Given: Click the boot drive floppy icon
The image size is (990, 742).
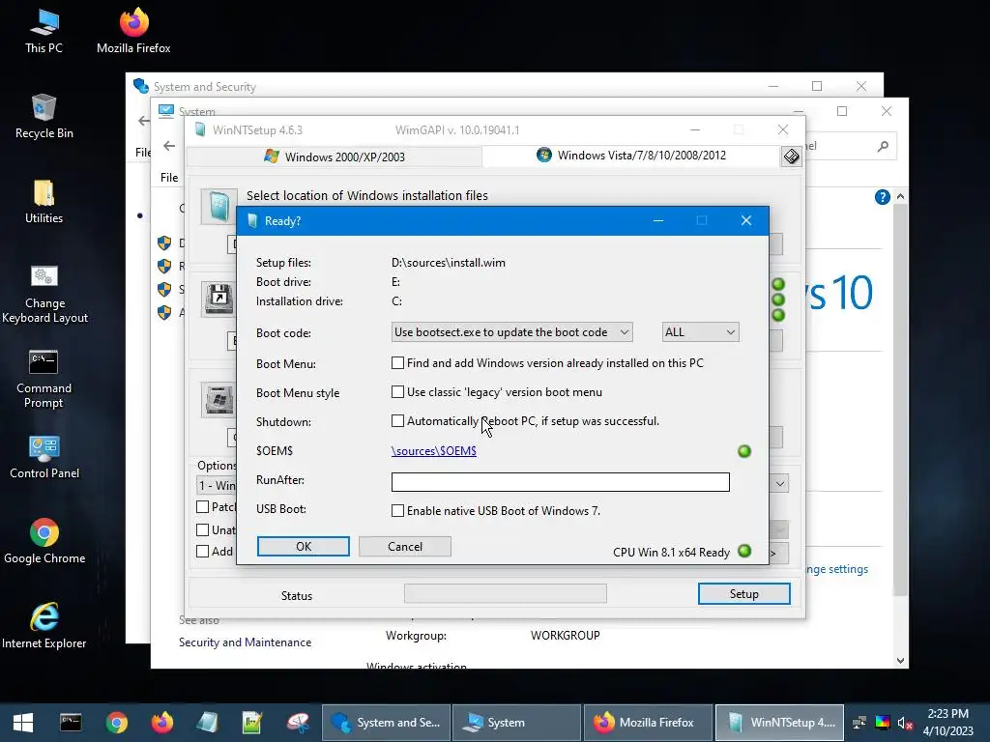Looking at the screenshot, I should point(218,299).
